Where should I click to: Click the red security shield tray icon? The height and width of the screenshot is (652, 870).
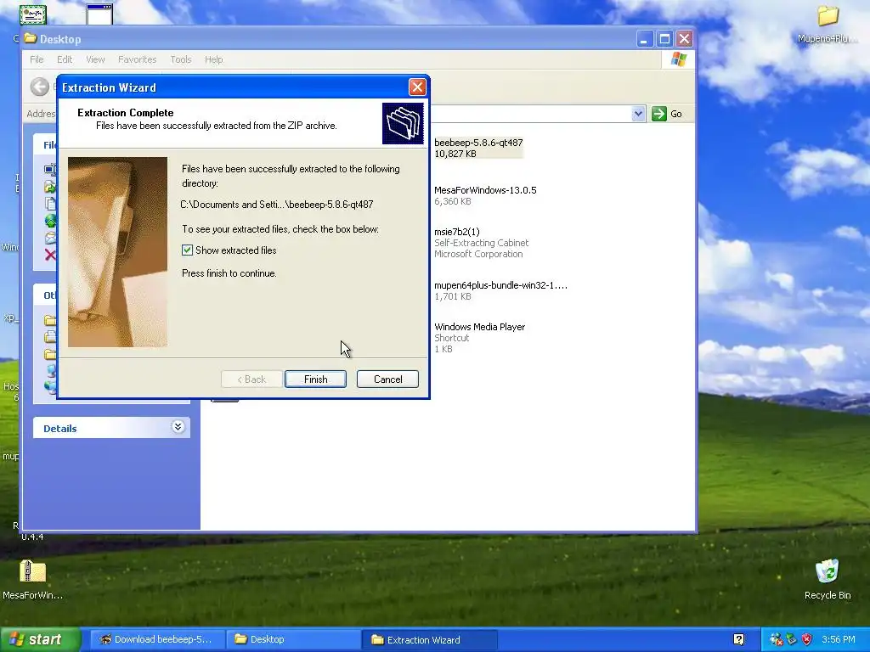(807, 639)
